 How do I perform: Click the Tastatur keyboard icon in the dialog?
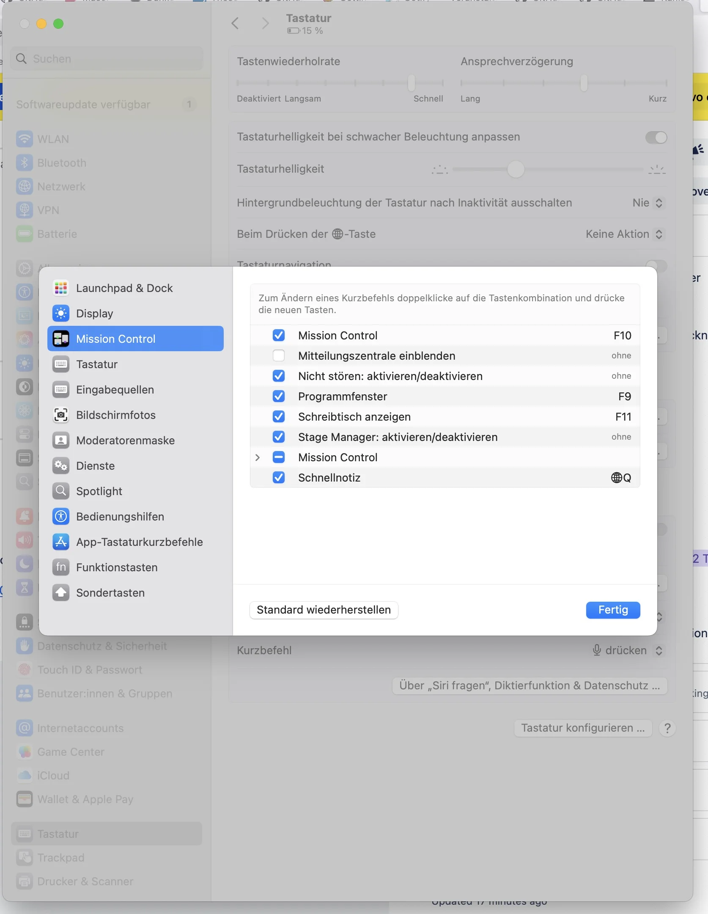[x=61, y=364]
